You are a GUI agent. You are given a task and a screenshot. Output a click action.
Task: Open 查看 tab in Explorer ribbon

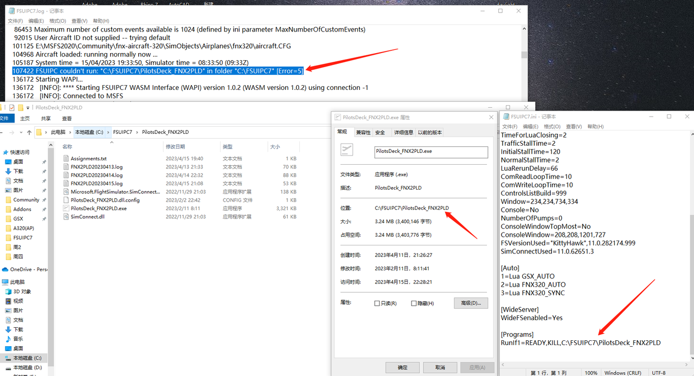pos(67,119)
